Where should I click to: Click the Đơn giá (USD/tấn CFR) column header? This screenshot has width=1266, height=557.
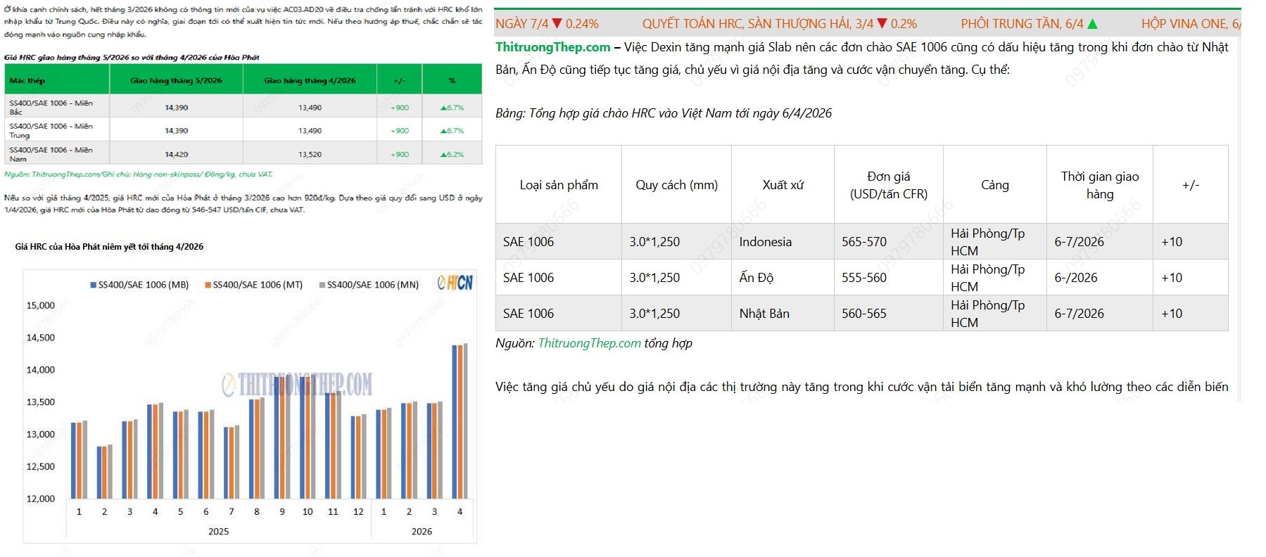pyautogui.click(x=888, y=185)
